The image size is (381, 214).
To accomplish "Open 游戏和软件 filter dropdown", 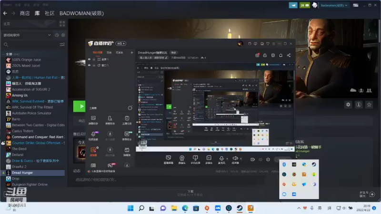I will point(27,35).
